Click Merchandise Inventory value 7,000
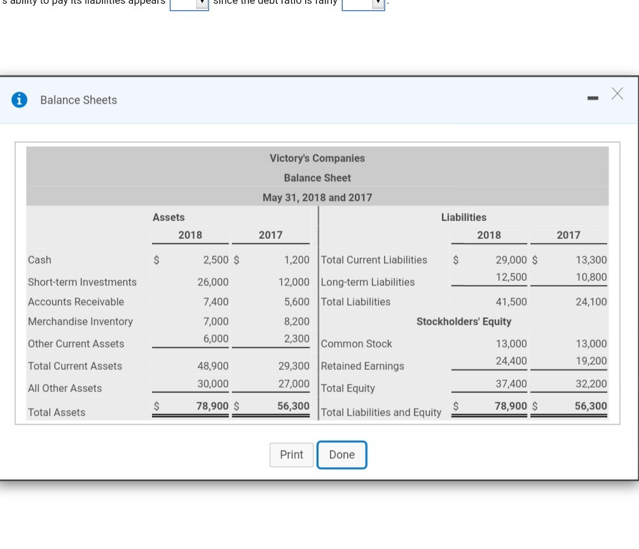 point(216,322)
